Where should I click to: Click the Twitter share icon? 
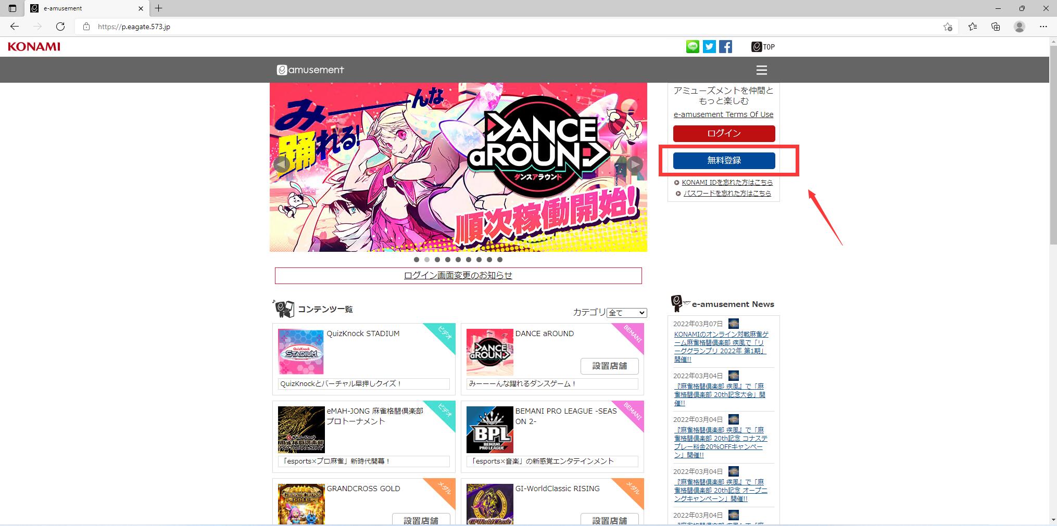click(709, 47)
